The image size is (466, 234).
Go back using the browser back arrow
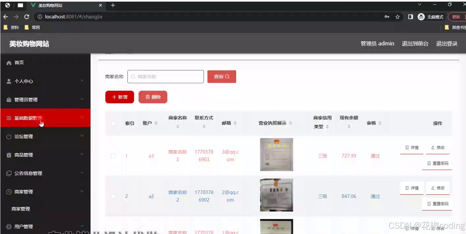(x=6, y=17)
